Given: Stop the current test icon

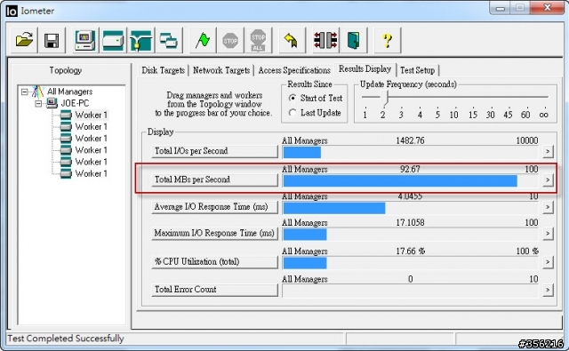Looking at the screenshot, I should click(x=230, y=40).
